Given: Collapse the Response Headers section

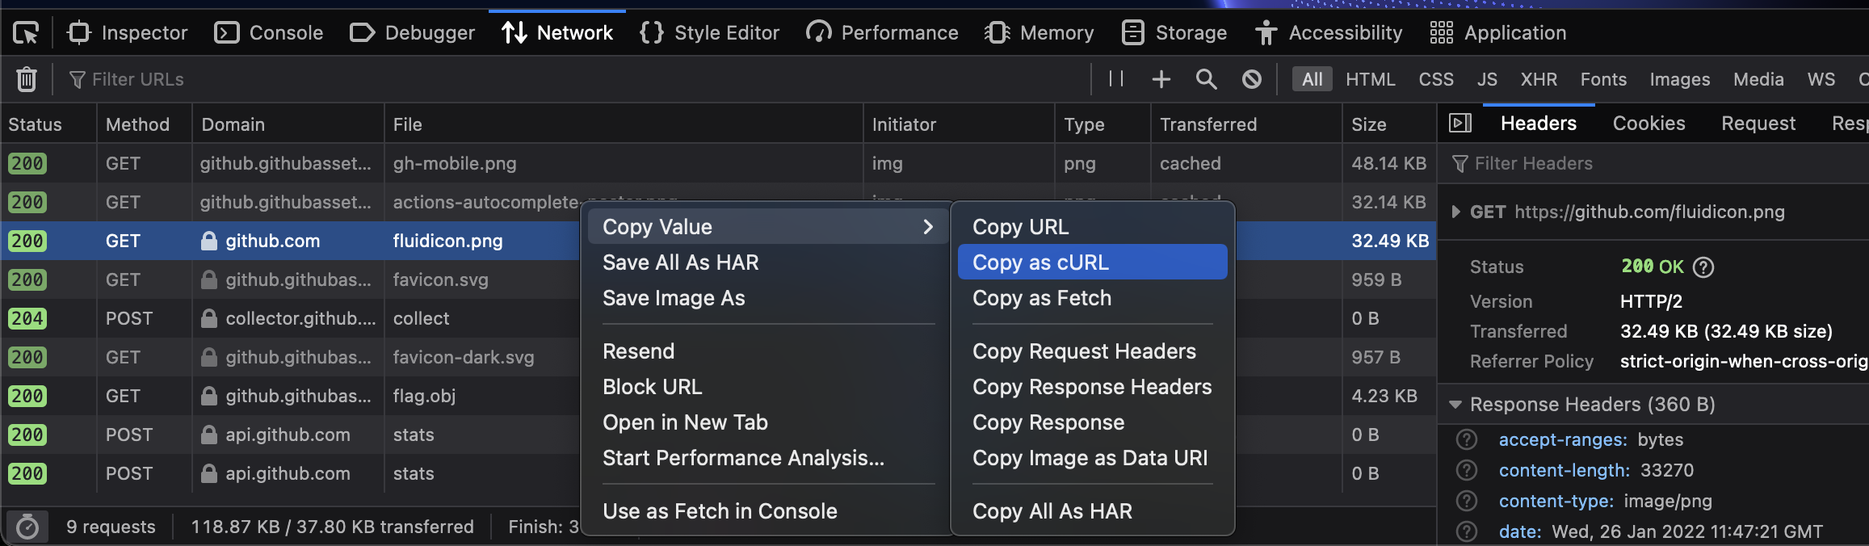Looking at the screenshot, I should pyautogui.click(x=1455, y=405).
